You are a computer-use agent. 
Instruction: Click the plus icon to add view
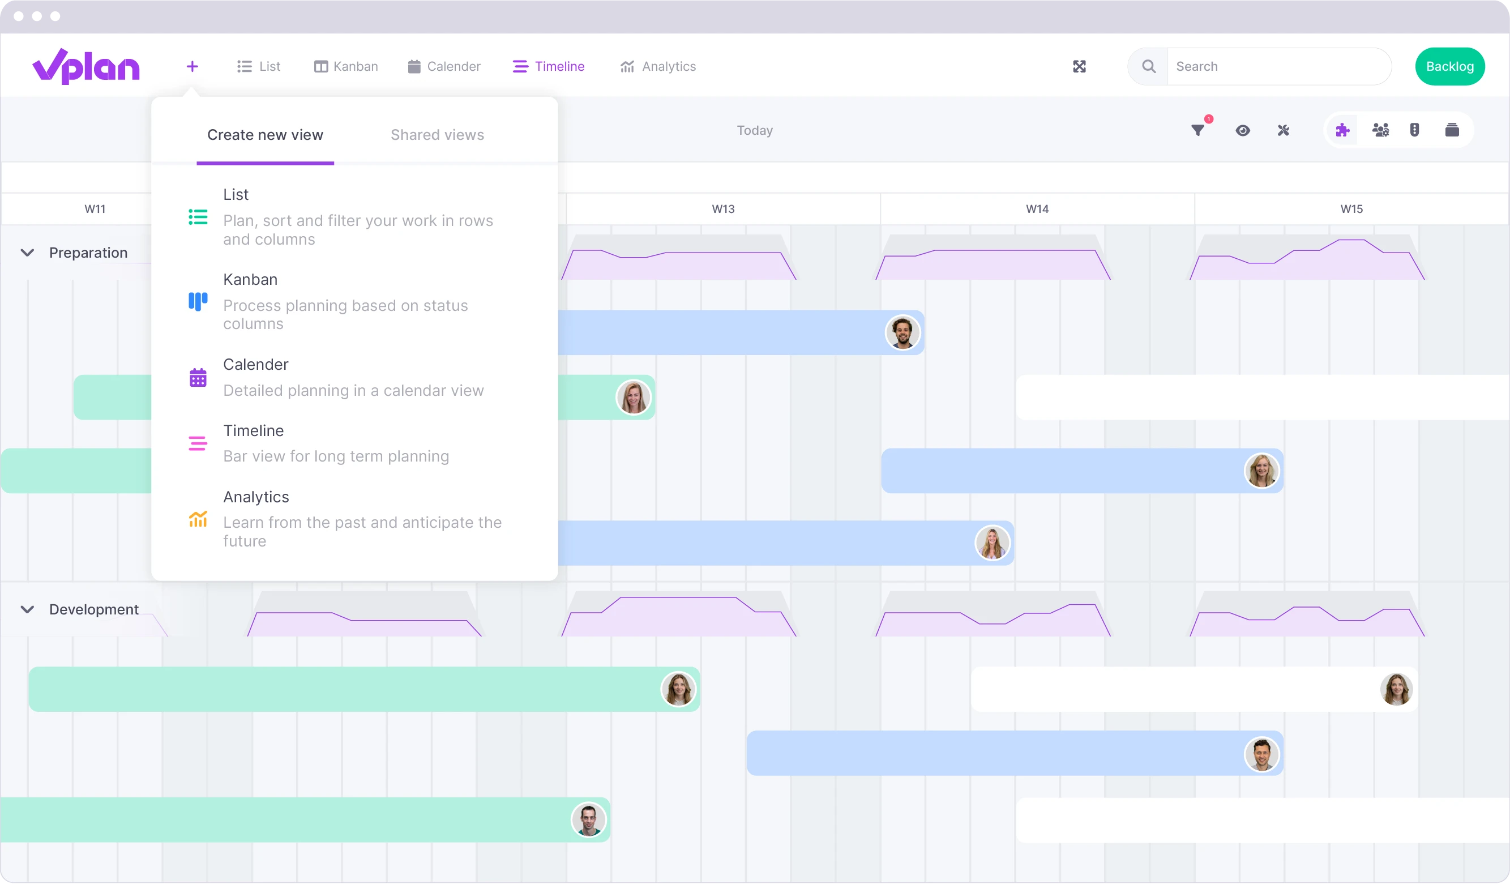coord(193,66)
